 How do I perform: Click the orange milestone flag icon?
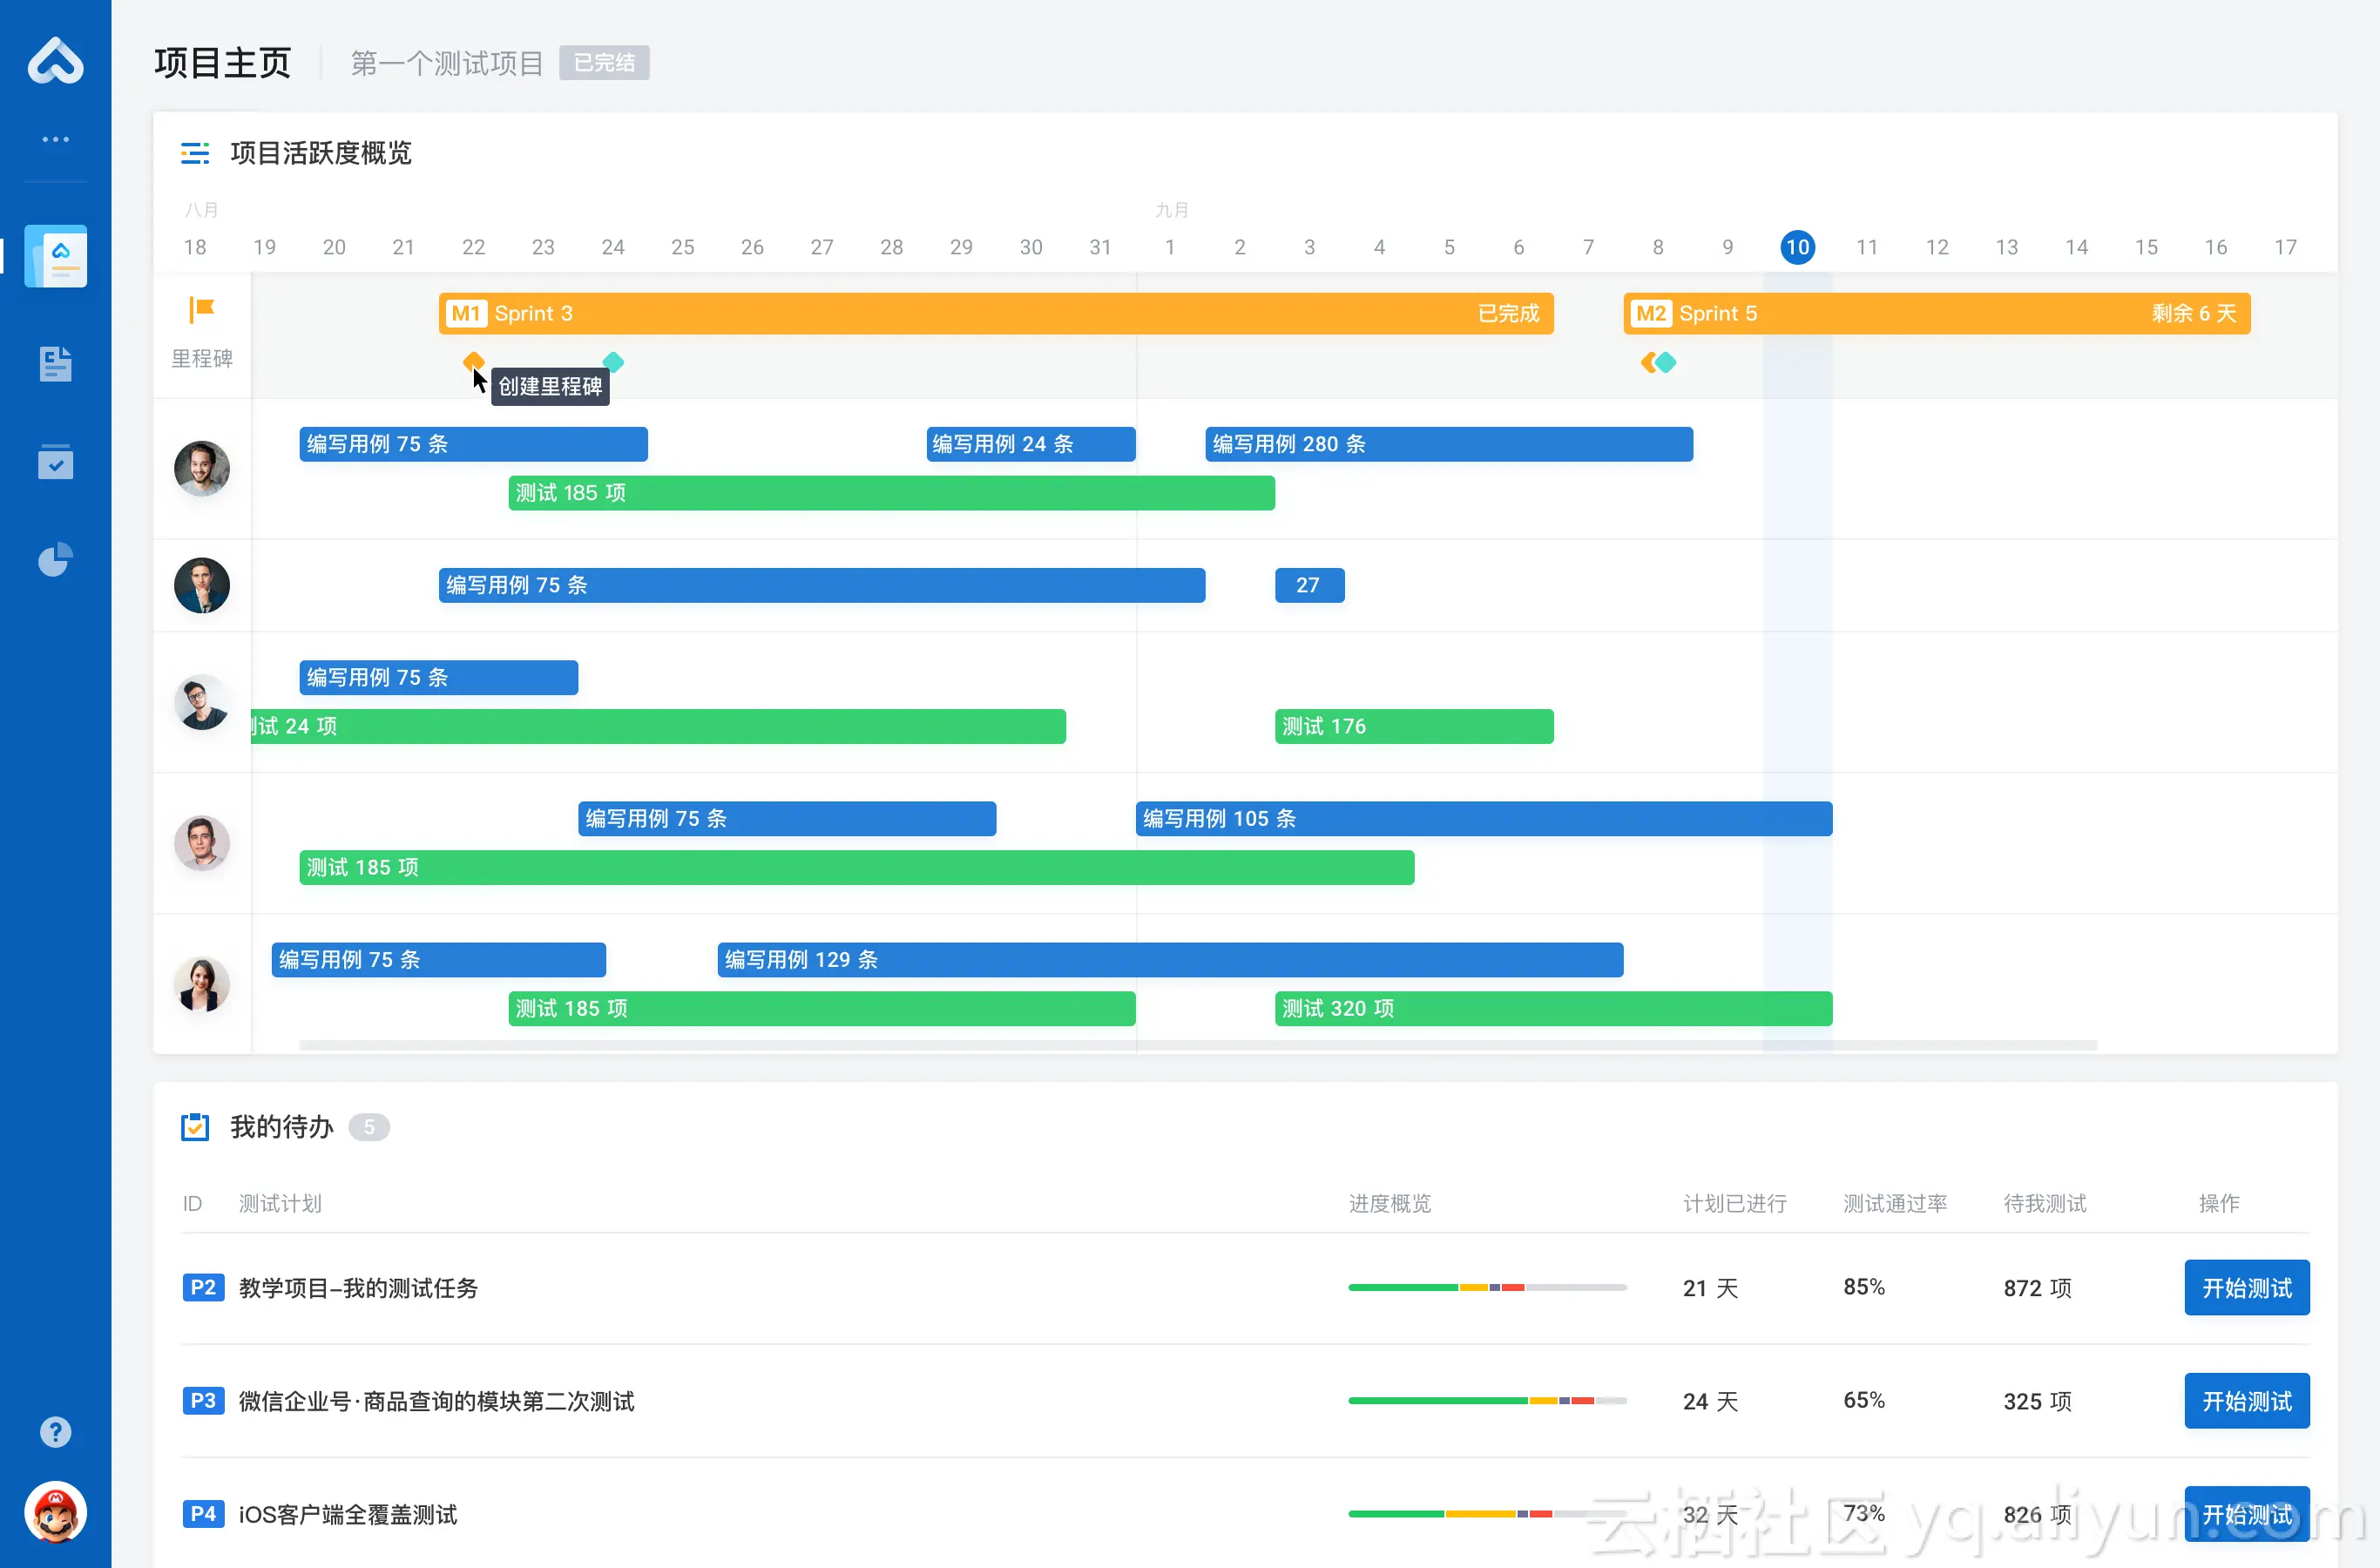[202, 310]
